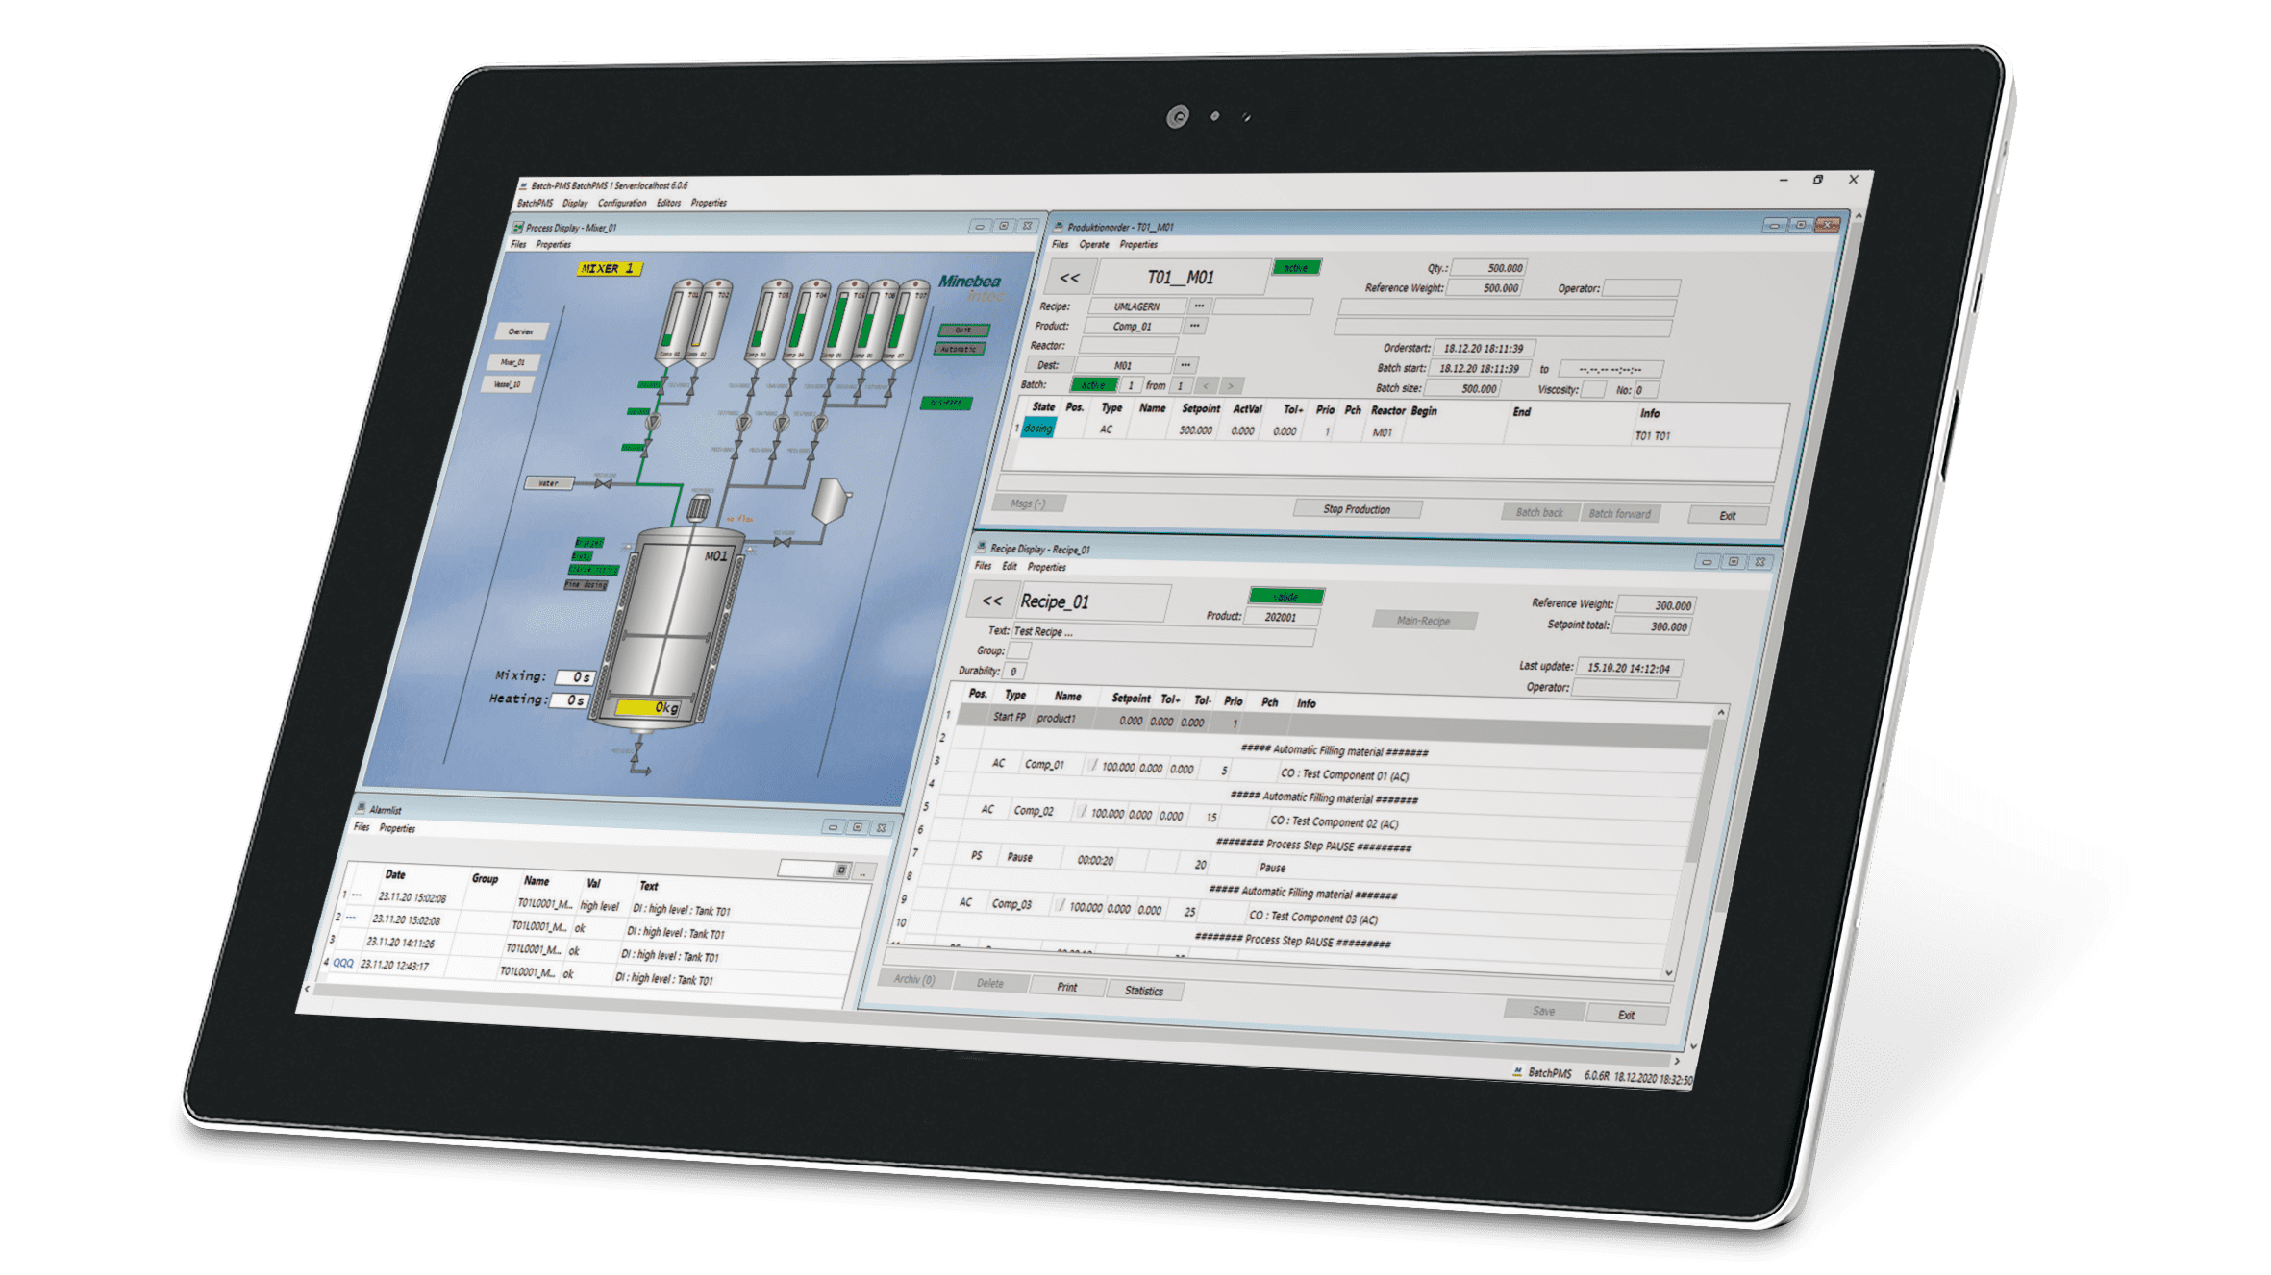Click the agitator motor on top of mixer M01

[x=699, y=506]
